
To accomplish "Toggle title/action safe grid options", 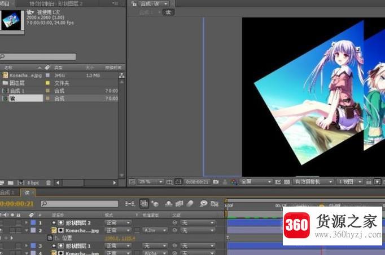I will coord(169,182).
